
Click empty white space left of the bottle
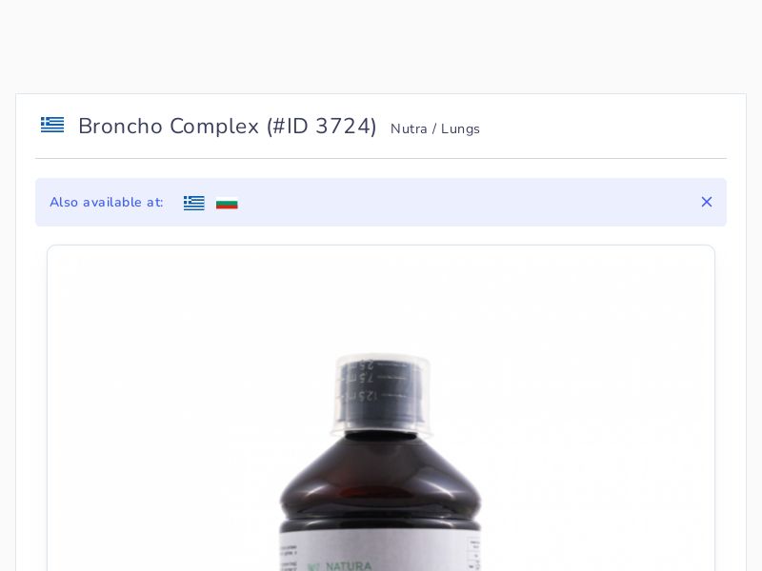(x=160, y=413)
